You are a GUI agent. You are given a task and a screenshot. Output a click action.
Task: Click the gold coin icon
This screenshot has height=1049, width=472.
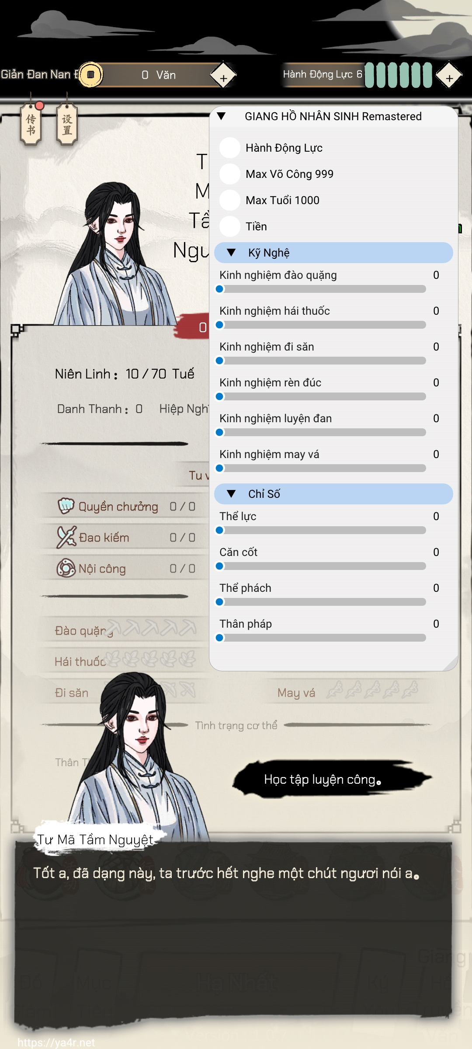tap(91, 75)
